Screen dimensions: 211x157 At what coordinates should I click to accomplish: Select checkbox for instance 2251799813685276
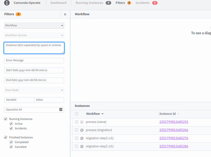[x=77, y=138]
